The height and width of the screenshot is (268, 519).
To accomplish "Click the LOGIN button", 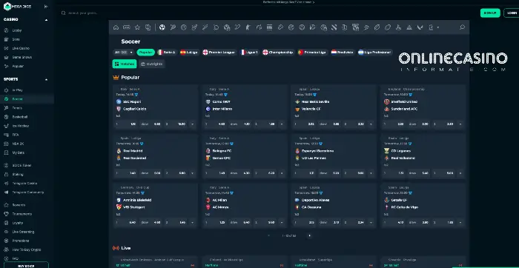I will click(512, 13).
